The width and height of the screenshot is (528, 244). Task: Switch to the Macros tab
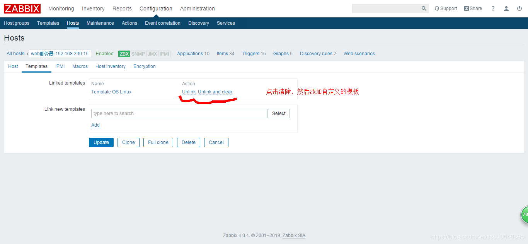pos(80,66)
